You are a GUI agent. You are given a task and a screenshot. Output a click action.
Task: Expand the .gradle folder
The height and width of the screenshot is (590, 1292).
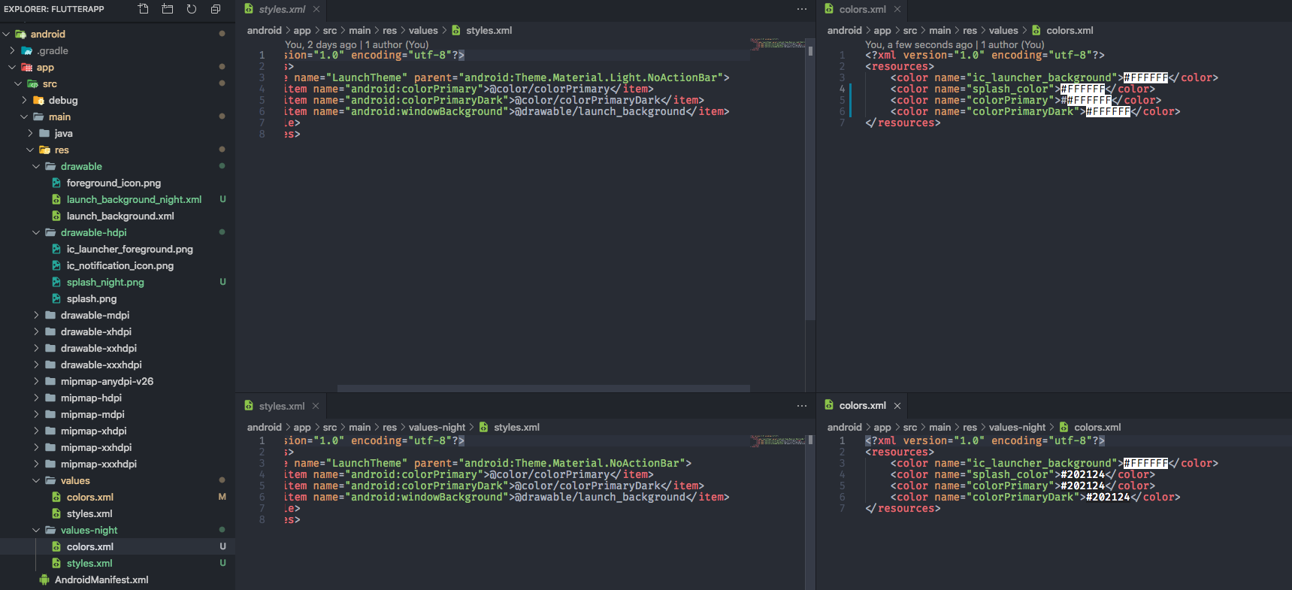[x=12, y=50]
